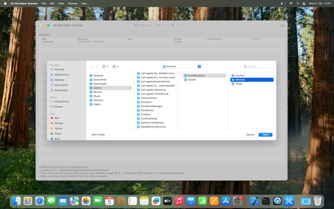This screenshot has width=334, height=209.
Task: Sort by the Size column header
Action: pyautogui.click(x=58, y=40)
